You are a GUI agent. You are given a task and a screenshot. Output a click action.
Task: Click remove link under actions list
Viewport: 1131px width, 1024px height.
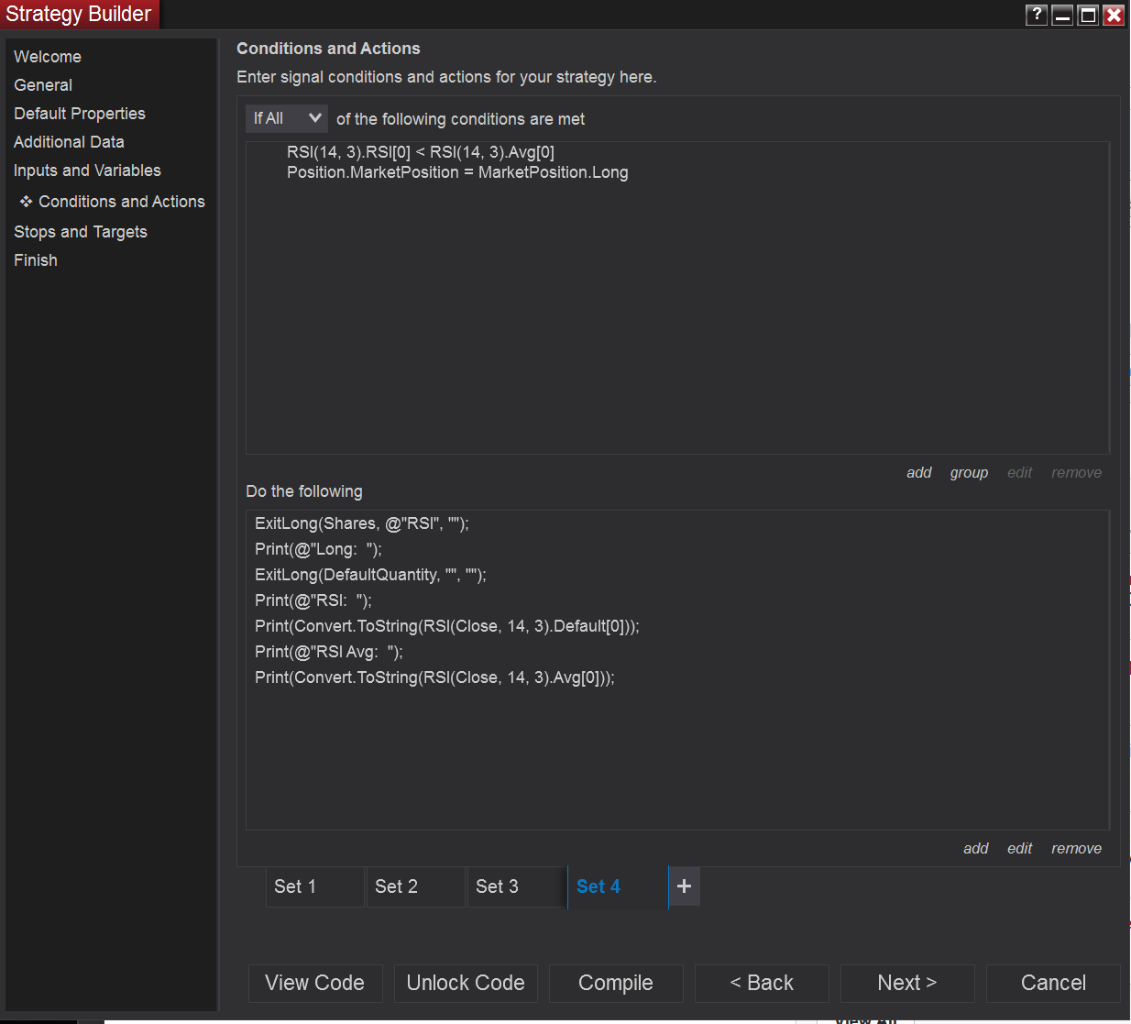point(1077,849)
